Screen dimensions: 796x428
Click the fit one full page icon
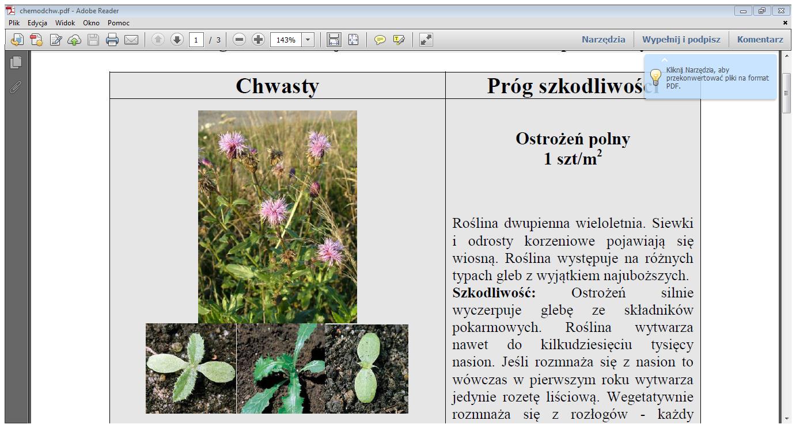coord(353,40)
